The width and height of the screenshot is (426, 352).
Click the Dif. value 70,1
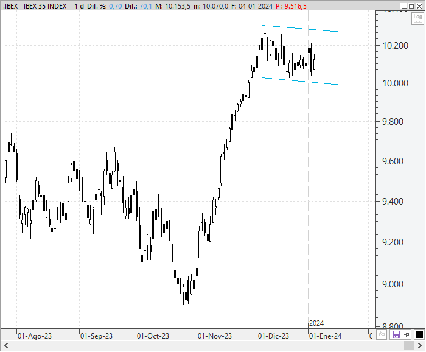(x=145, y=6)
